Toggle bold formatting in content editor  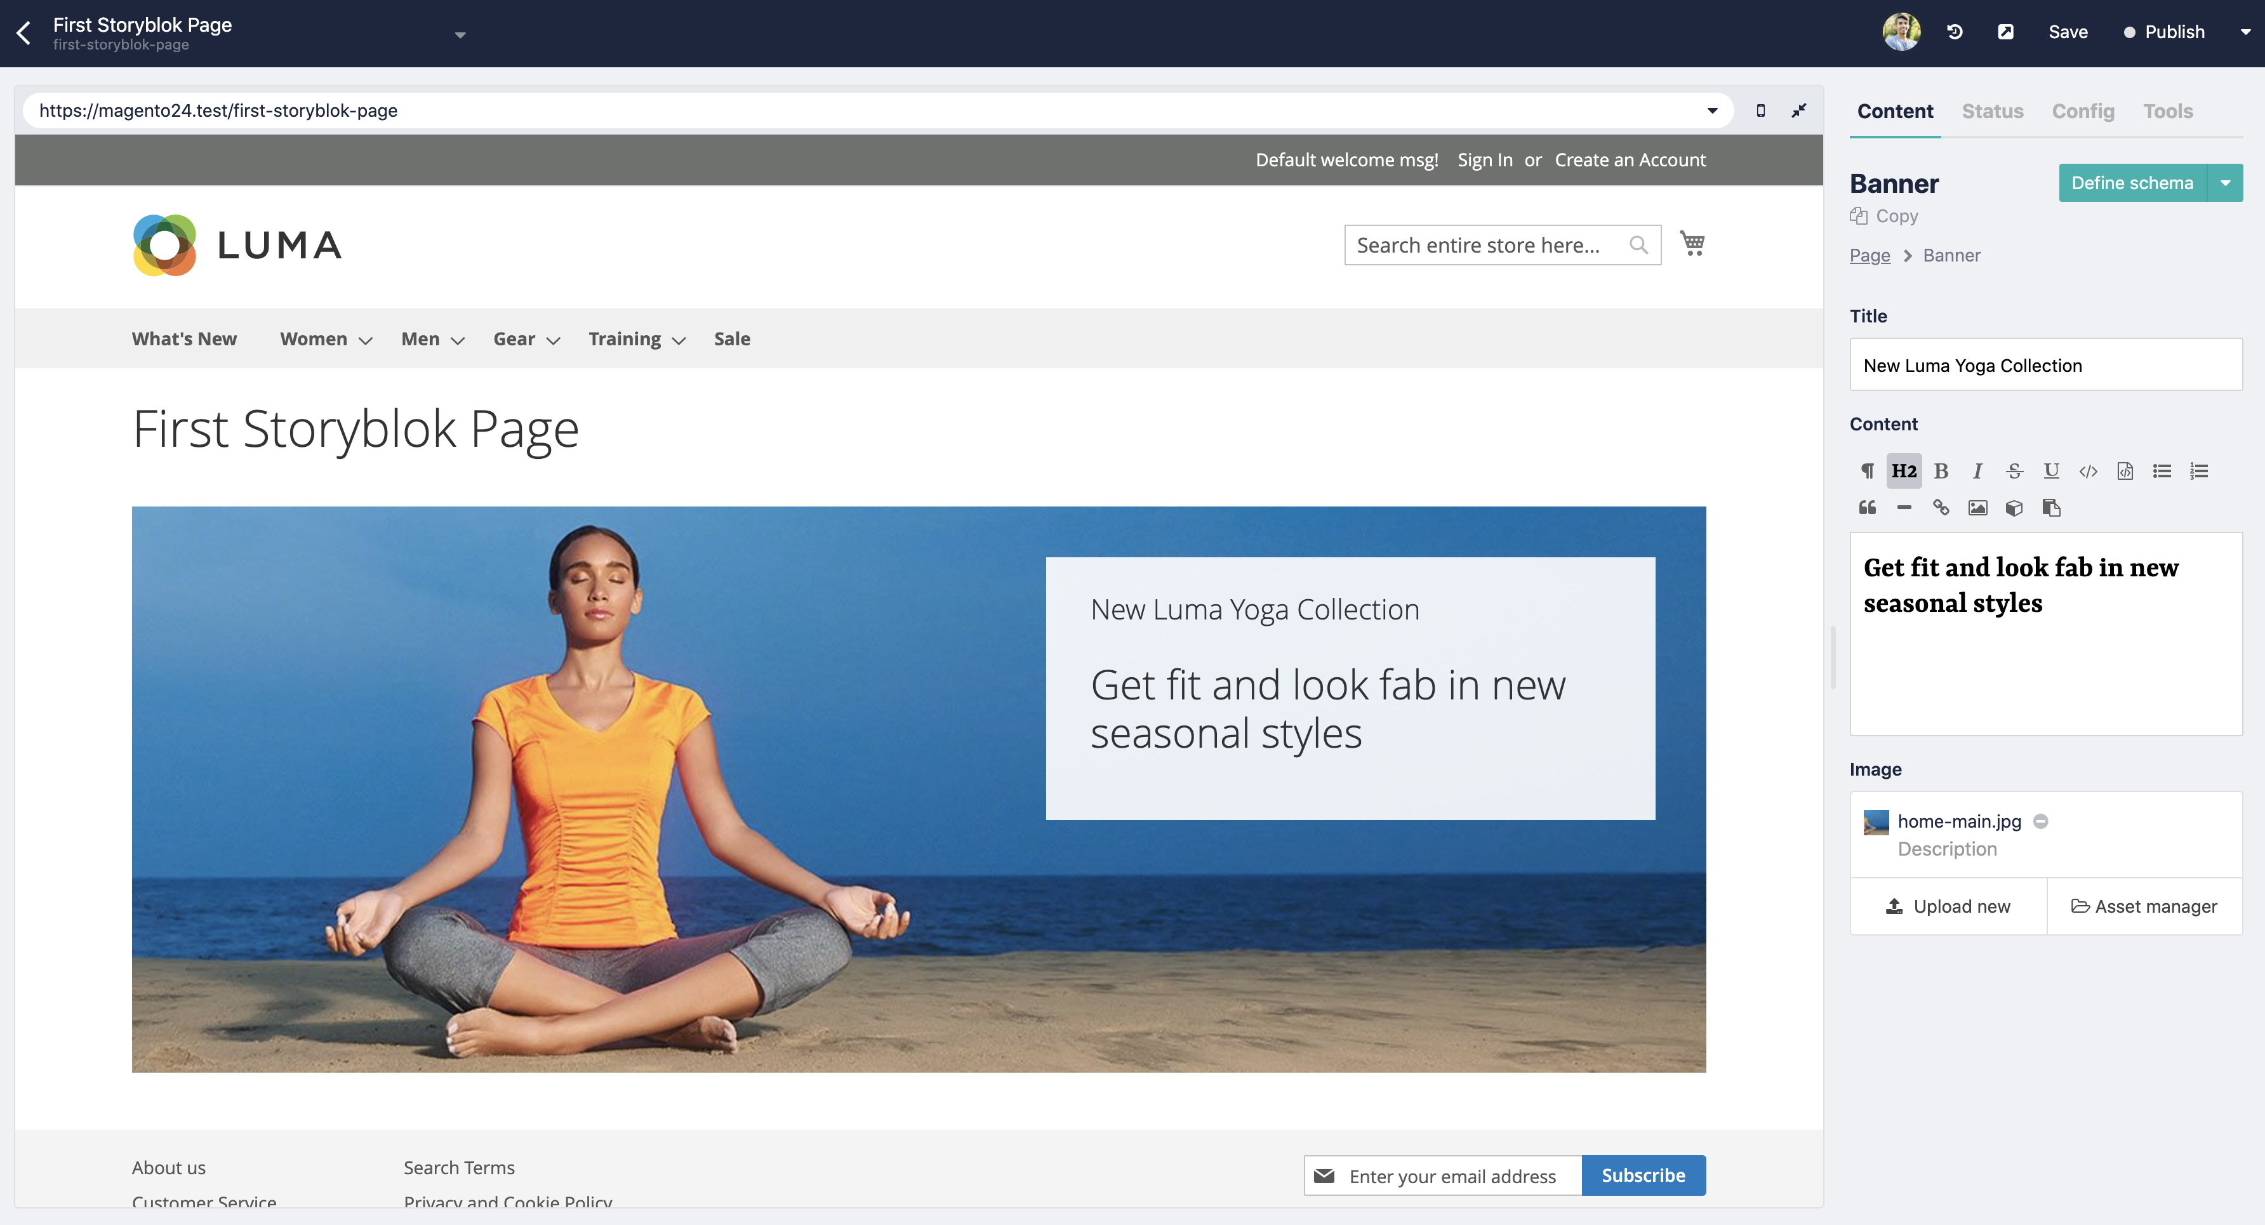[x=1941, y=470]
